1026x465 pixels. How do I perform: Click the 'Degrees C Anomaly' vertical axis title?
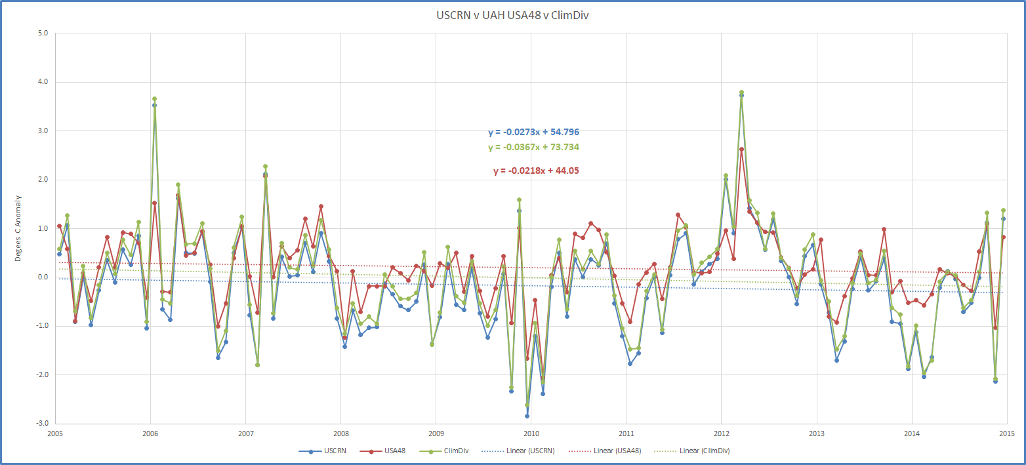tap(18, 228)
